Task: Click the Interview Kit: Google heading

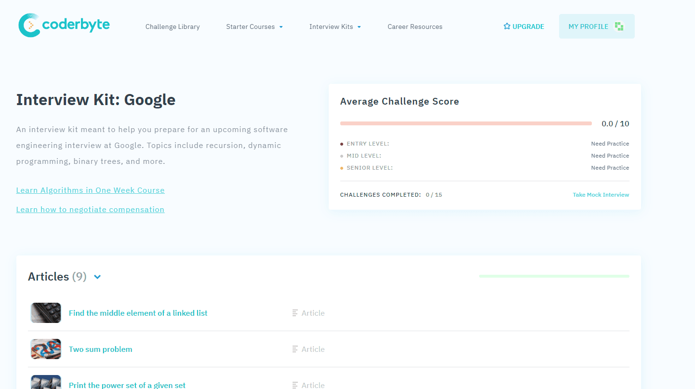Action: (x=96, y=100)
